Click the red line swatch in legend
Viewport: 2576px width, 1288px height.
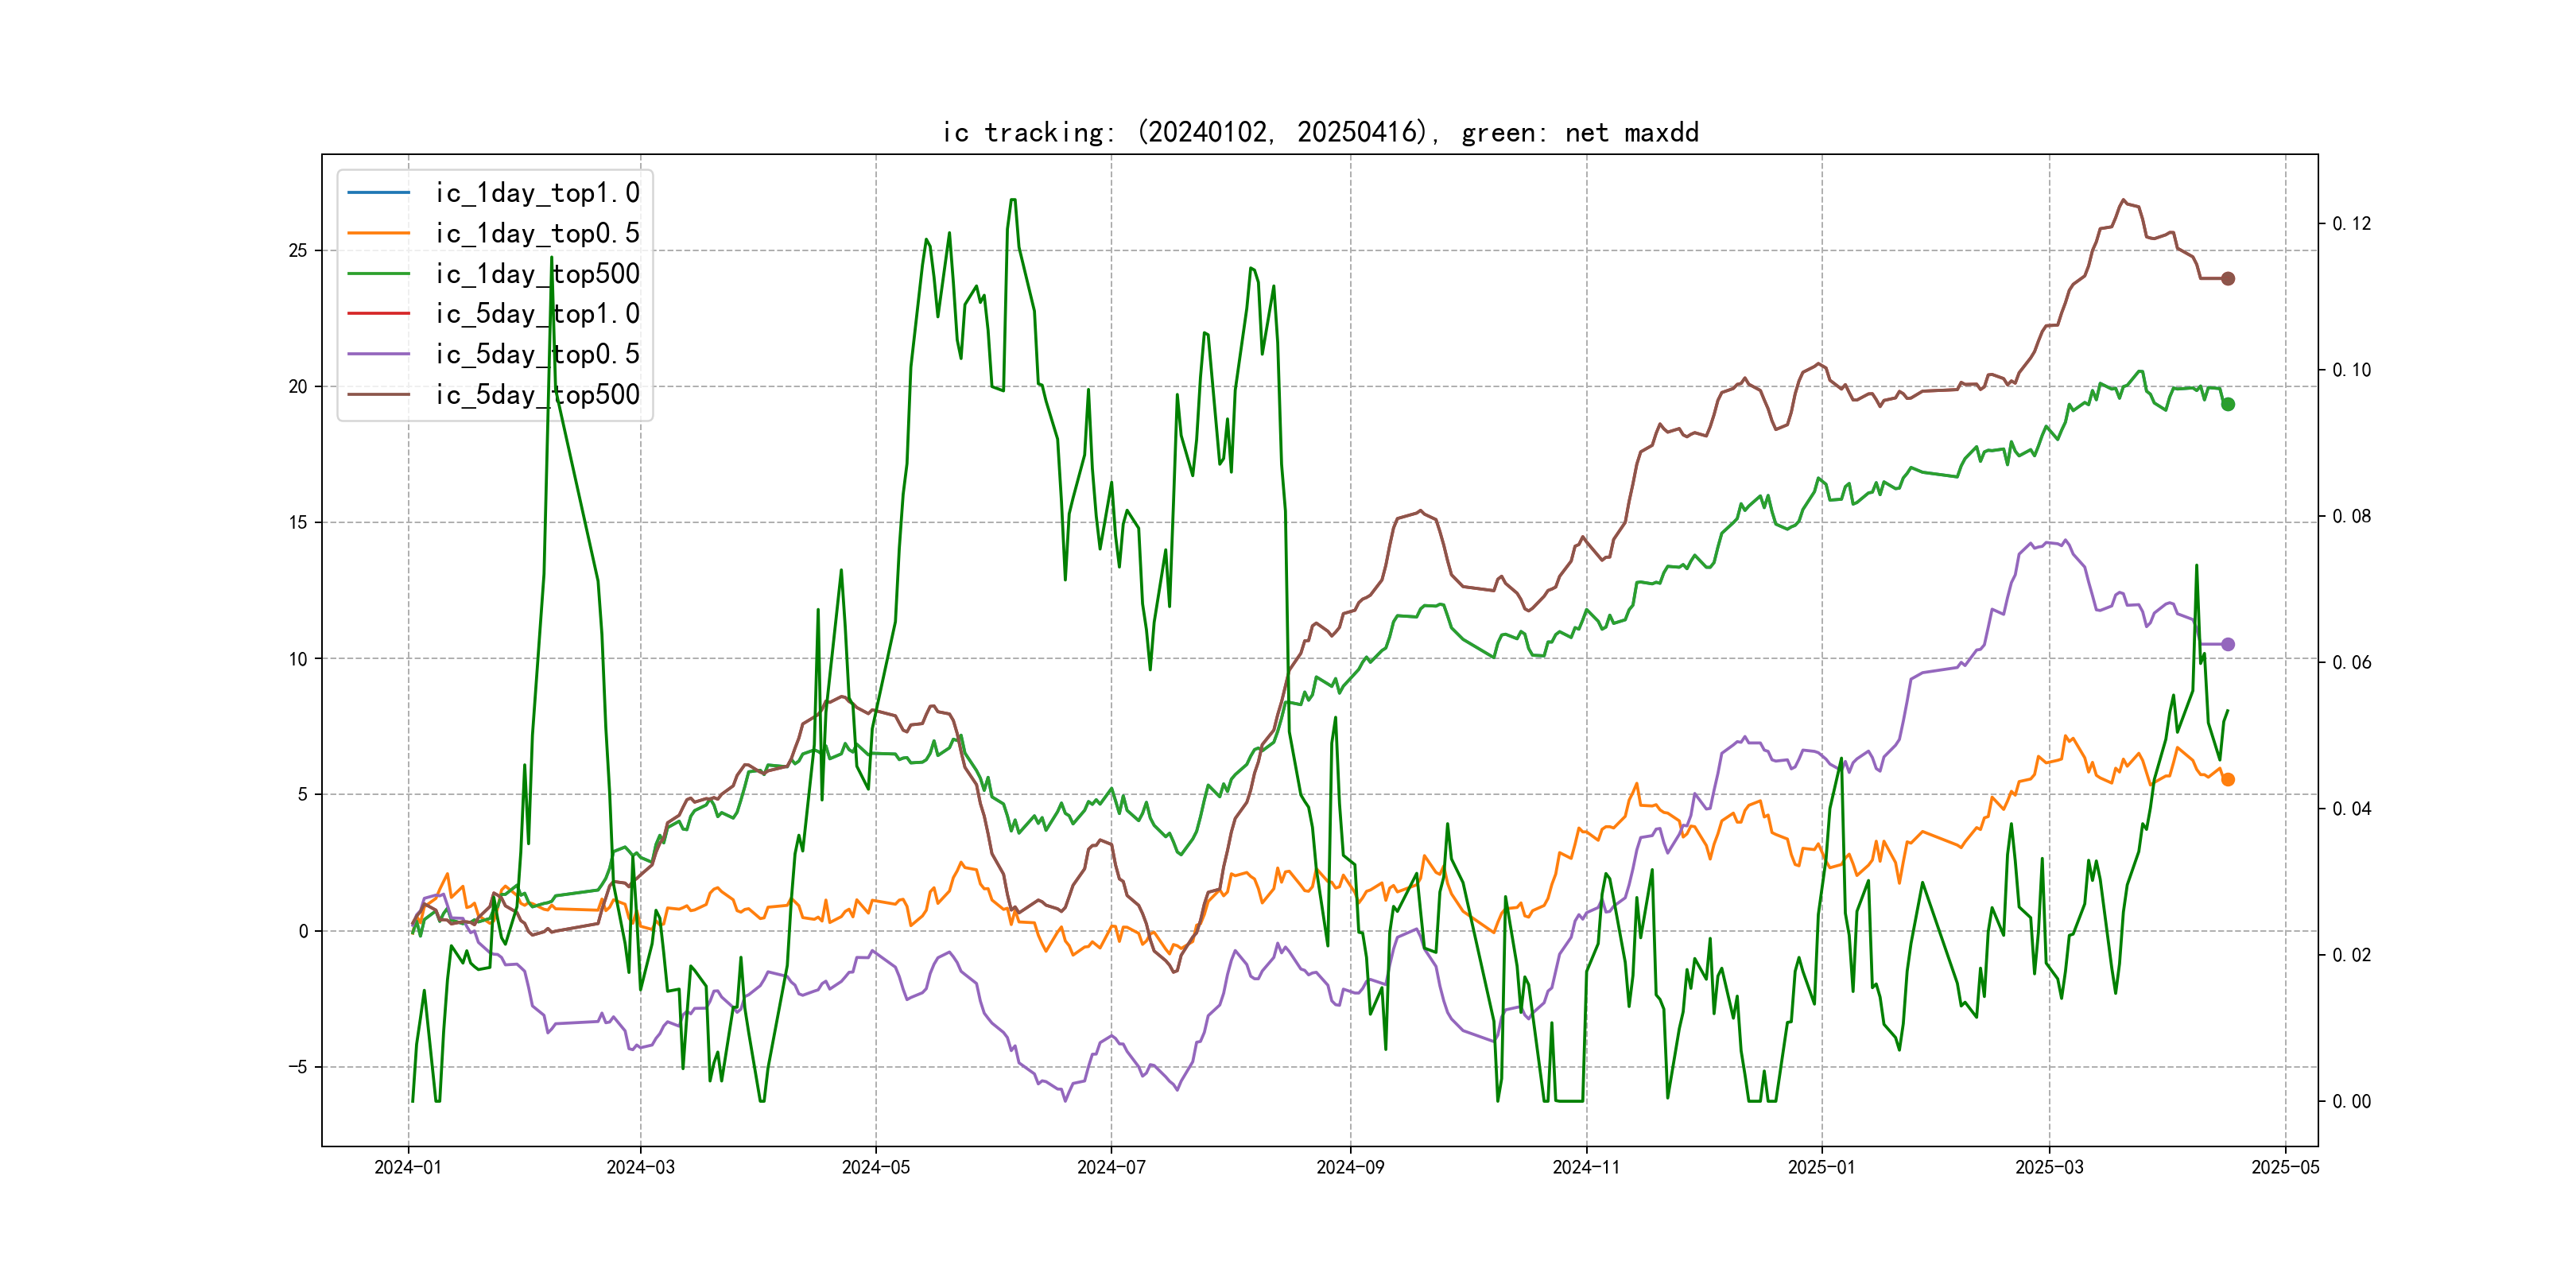tap(378, 314)
